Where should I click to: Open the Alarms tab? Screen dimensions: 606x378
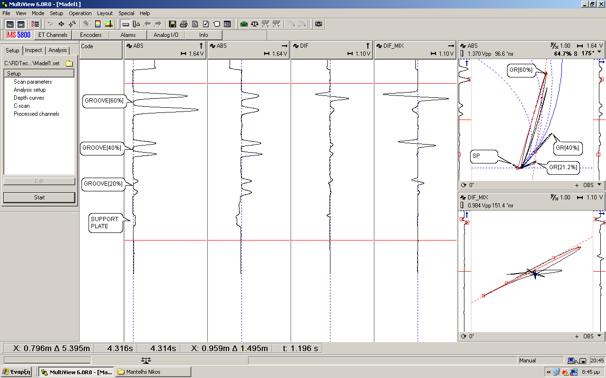tap(128, 35)
